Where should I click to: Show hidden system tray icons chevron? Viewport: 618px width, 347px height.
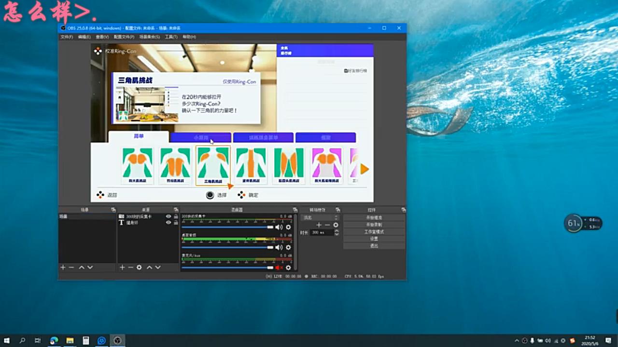click(517, 340)
